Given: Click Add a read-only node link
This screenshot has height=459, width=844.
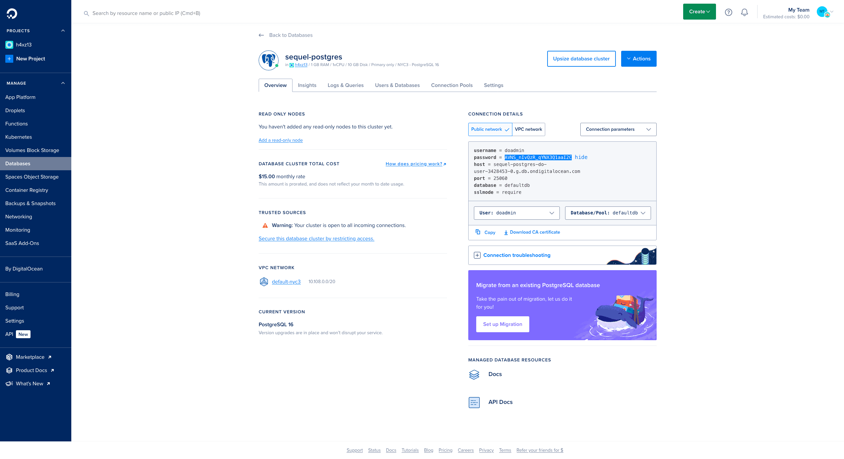Looking at the screenshot, I should 281,140.
